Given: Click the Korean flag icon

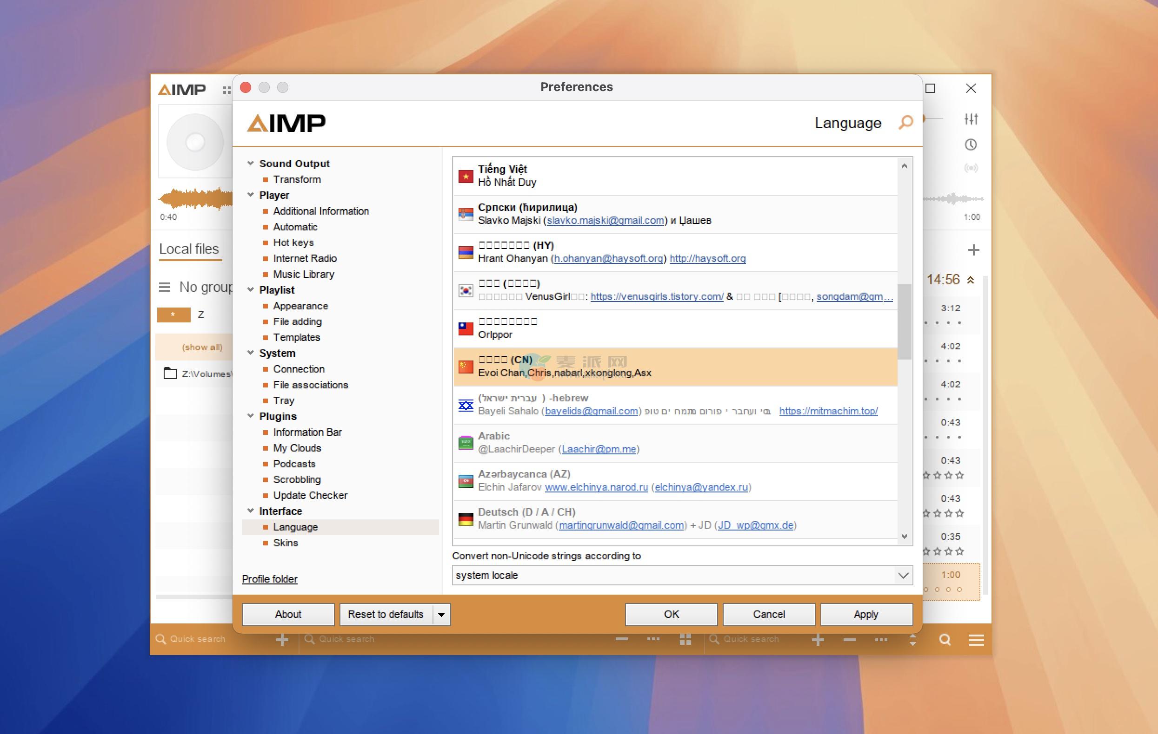Looking at the screenshot, I should (466, 290).
